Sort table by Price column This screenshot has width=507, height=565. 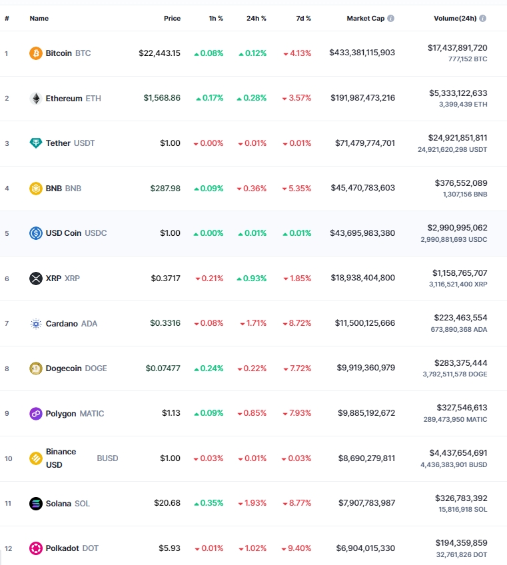point(173,19)
